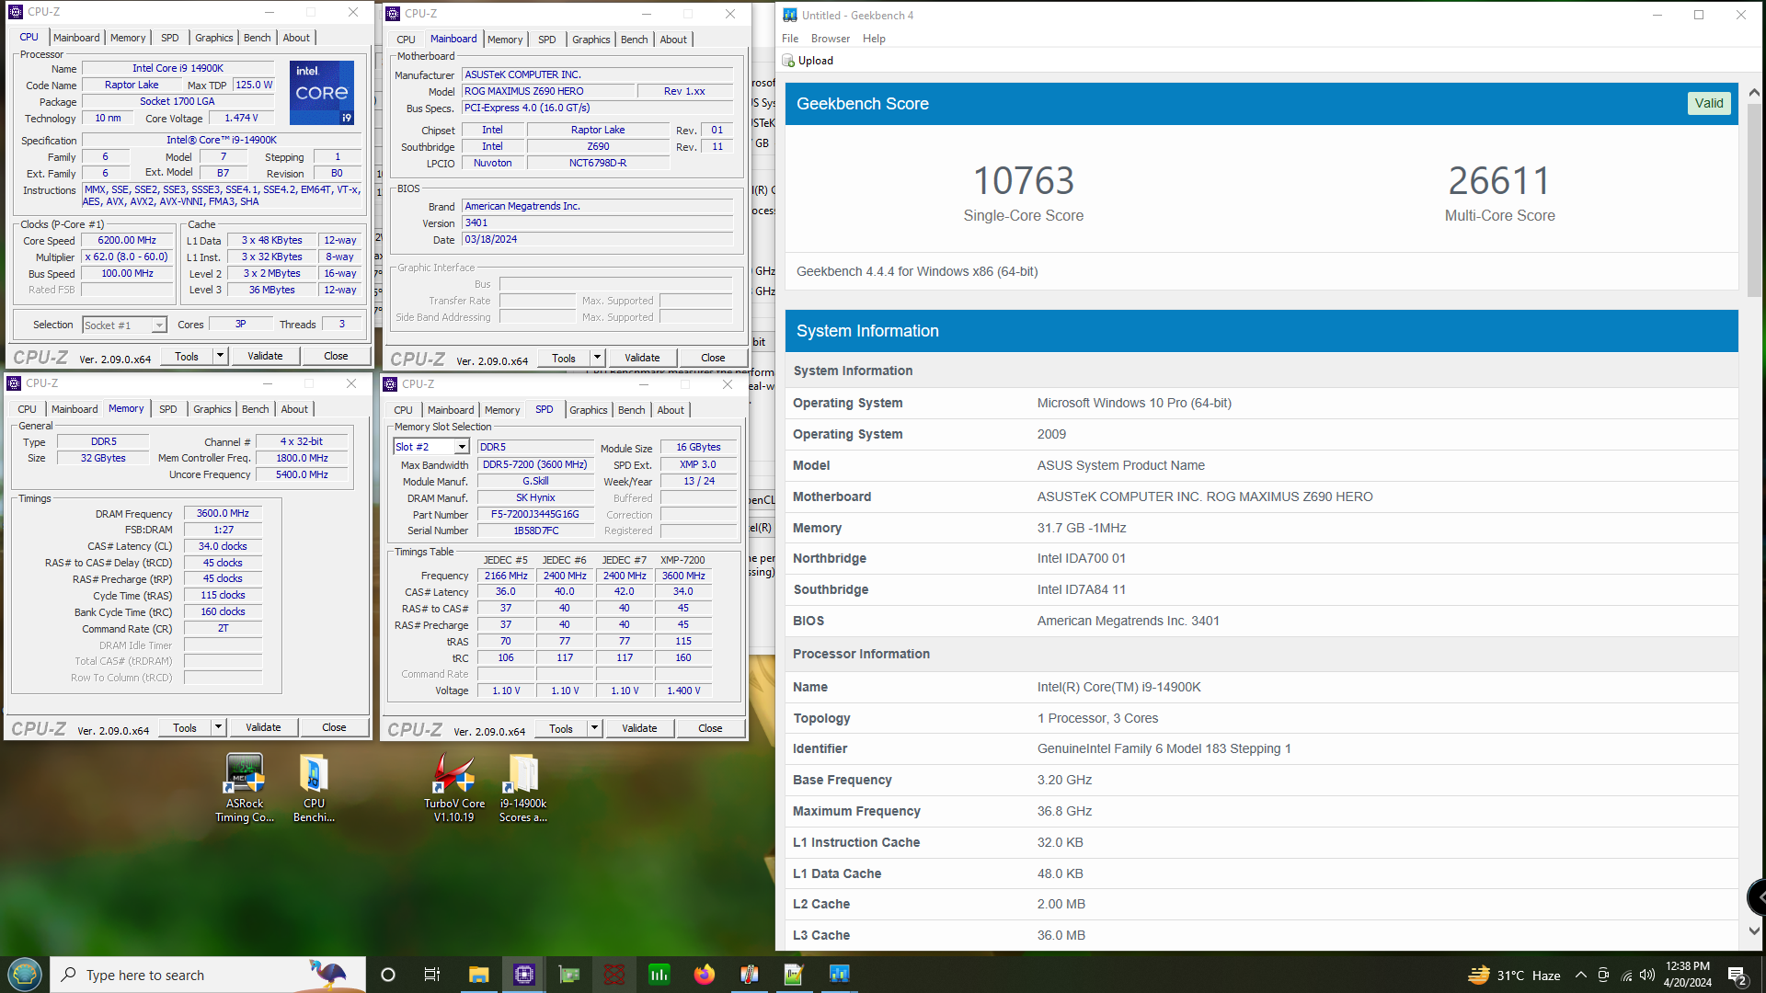Open the Windows Start menu
Viewport: 1766px width, 993px height.
coord(25,975)
